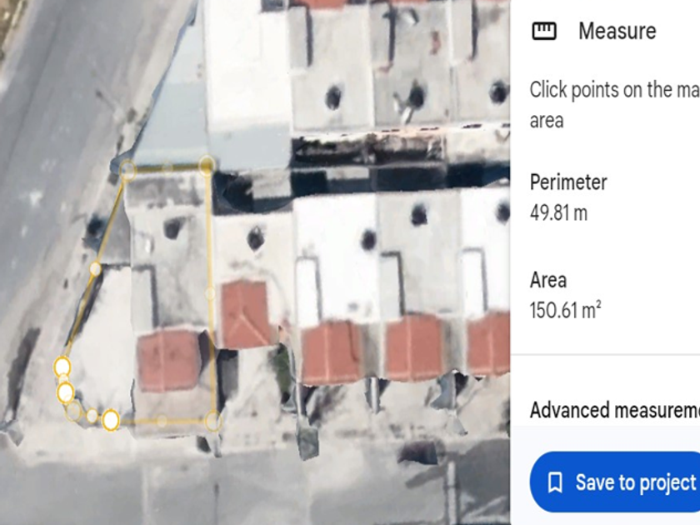The height and width of the screenshot is (525, 700).
Task: Click the bookmark icon in Save button
Action: coord(555,482)
